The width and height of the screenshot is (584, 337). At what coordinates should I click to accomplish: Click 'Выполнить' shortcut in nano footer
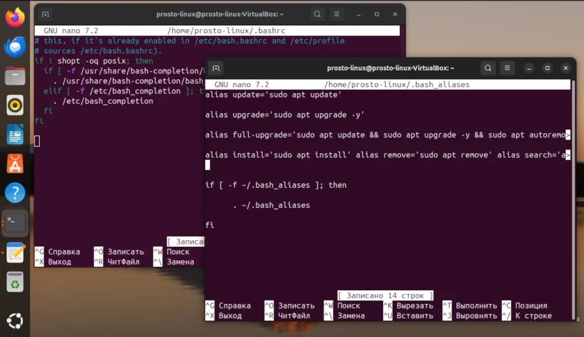click(470, 306)
